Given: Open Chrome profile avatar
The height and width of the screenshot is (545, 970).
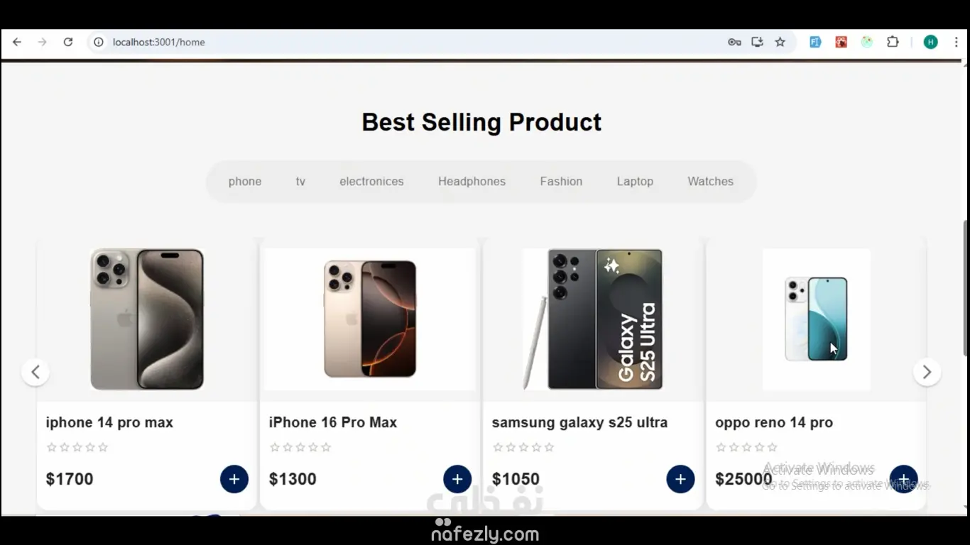Looking at the screenshot, I should [x=930, y=42].
